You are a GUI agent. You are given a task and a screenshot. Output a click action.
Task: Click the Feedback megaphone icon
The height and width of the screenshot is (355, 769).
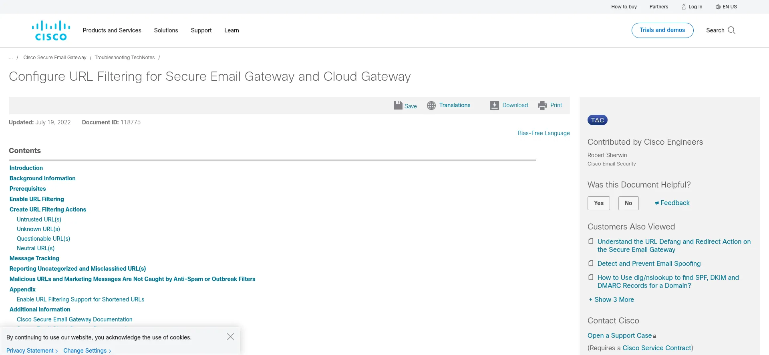(657, 203)
